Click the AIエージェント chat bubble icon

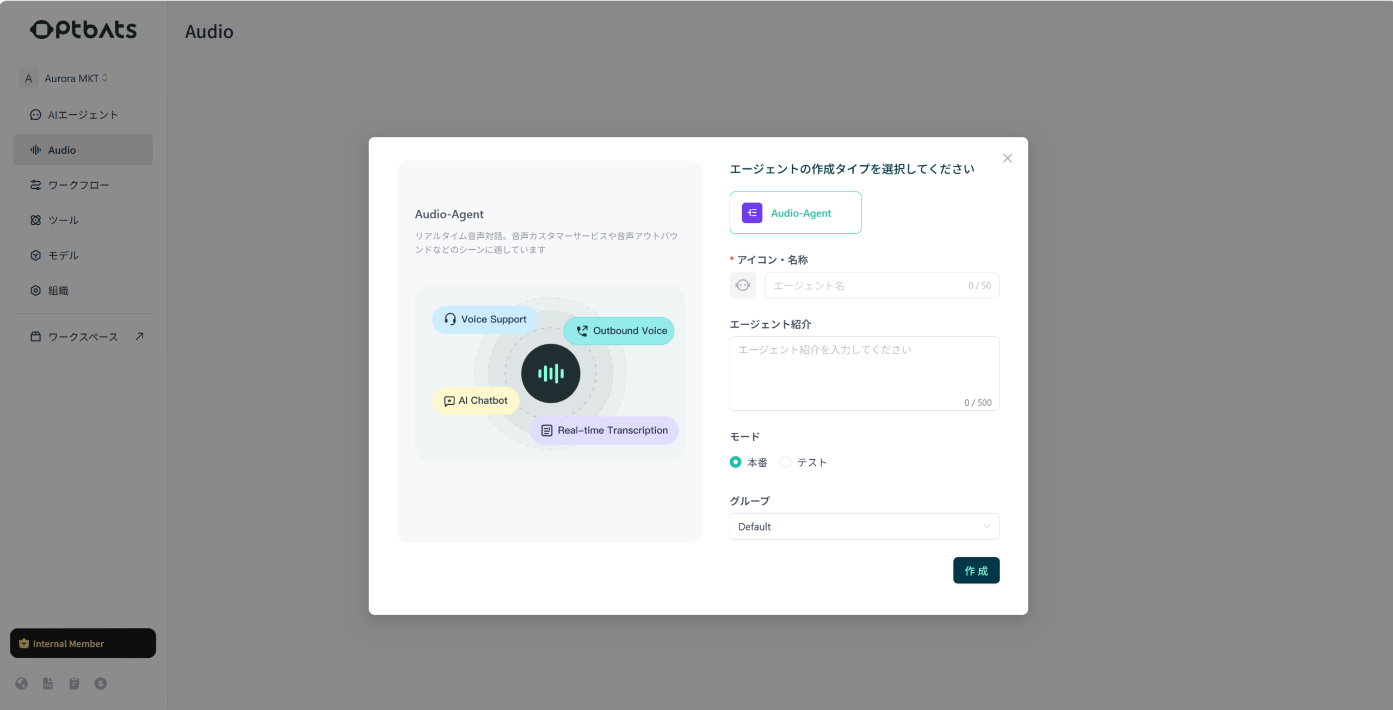click(35, 115)
